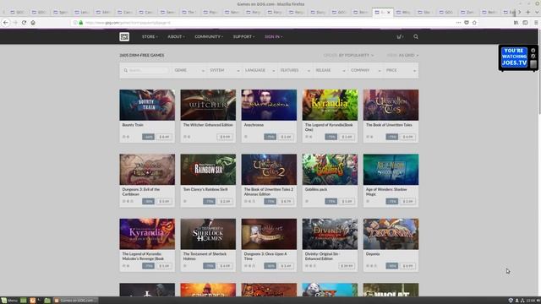Screen dimensions: 541x304
Task: Bookmark this page with the star icon
Action: tap(474, 23)
